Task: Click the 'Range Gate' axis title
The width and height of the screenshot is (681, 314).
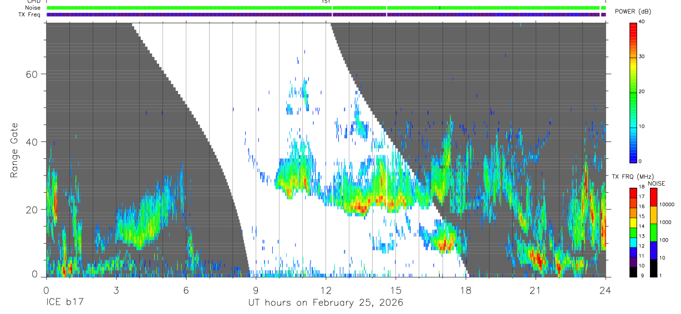Action: (15, 151)
